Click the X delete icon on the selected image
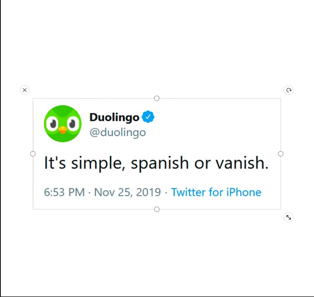Screen dimensions: 314x297 click(x=25, y=90)
